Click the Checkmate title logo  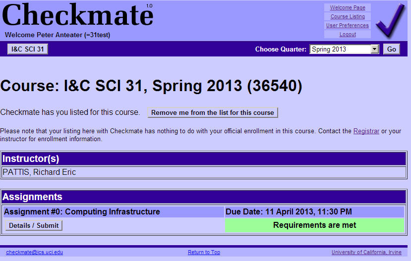tap(78, 16)
